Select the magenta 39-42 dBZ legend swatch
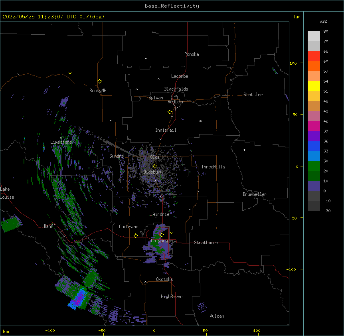 (314, 126)
